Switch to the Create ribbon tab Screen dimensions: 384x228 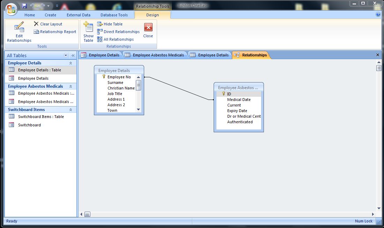[x=51, y=15]
